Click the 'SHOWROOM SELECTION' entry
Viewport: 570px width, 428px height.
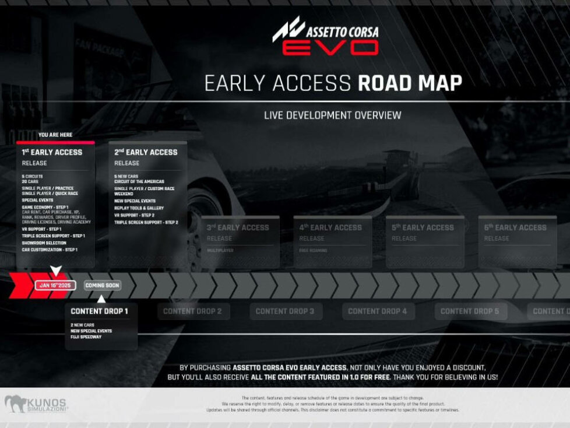point(44,243)
